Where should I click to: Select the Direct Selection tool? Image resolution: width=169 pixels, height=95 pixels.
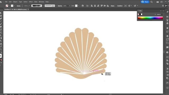click(1, 16)
